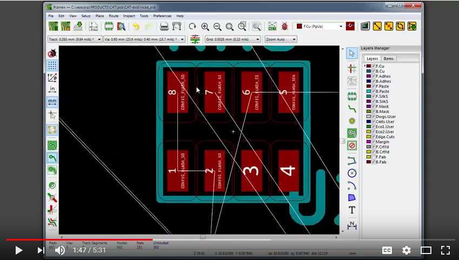Select the Highlight net tool

pos(352,69)
